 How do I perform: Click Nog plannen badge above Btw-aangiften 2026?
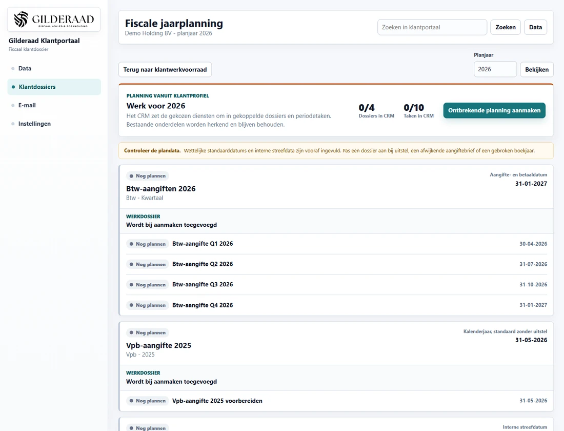(x=148, y=176)
